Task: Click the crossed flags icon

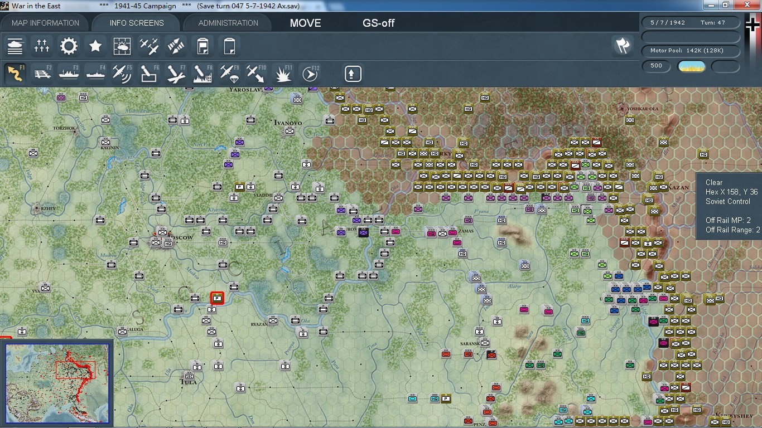Action: pyautogui.click(x=623, y=46)
